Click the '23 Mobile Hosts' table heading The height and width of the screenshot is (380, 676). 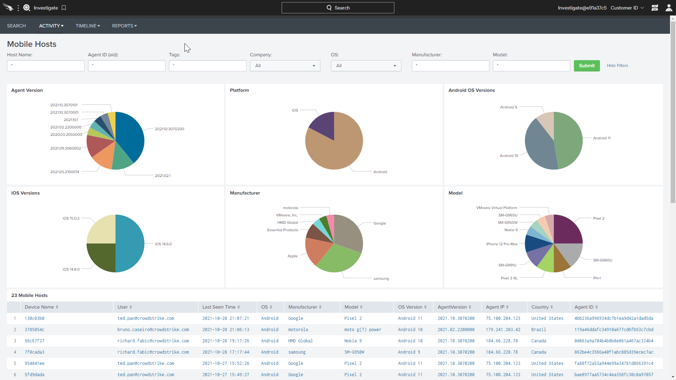[29, 296]
